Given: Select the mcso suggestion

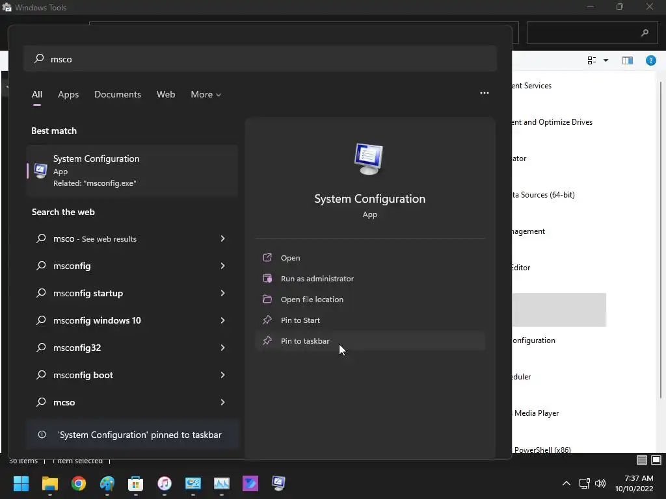Looking at the screenshot, I should [132, 402].
